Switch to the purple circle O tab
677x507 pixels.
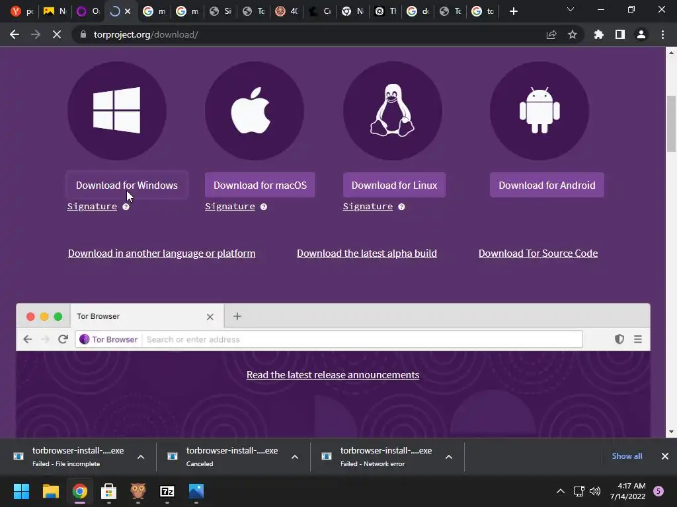pos(88,11)
